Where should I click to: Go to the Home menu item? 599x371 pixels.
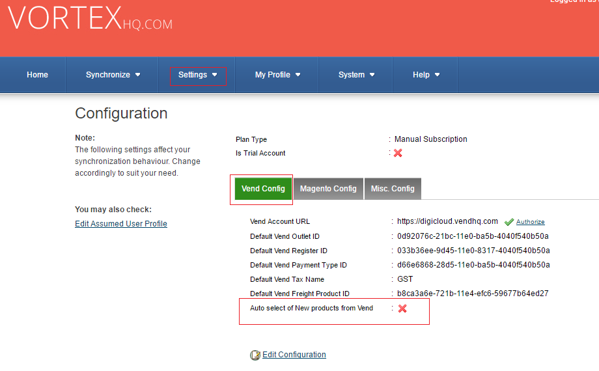[38, 75]
